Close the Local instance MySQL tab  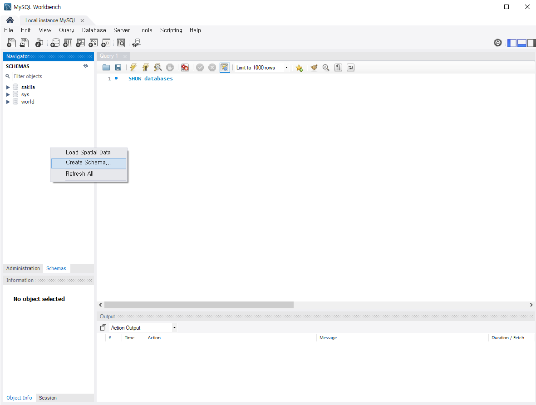tap(83, 20)
